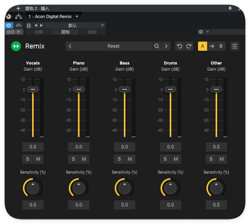Solo the Piano stem

click(x=73, y=159)
